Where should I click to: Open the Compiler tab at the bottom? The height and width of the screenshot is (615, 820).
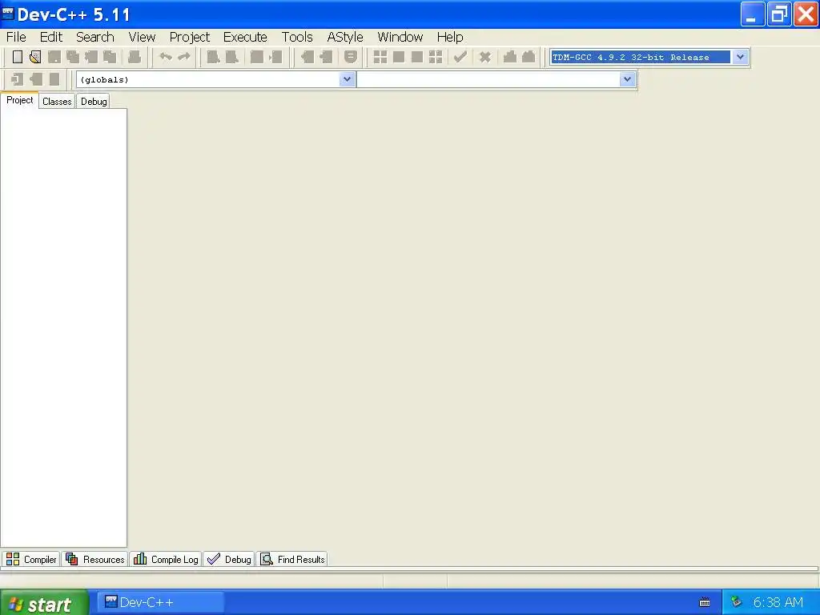[x=31, y=560]
